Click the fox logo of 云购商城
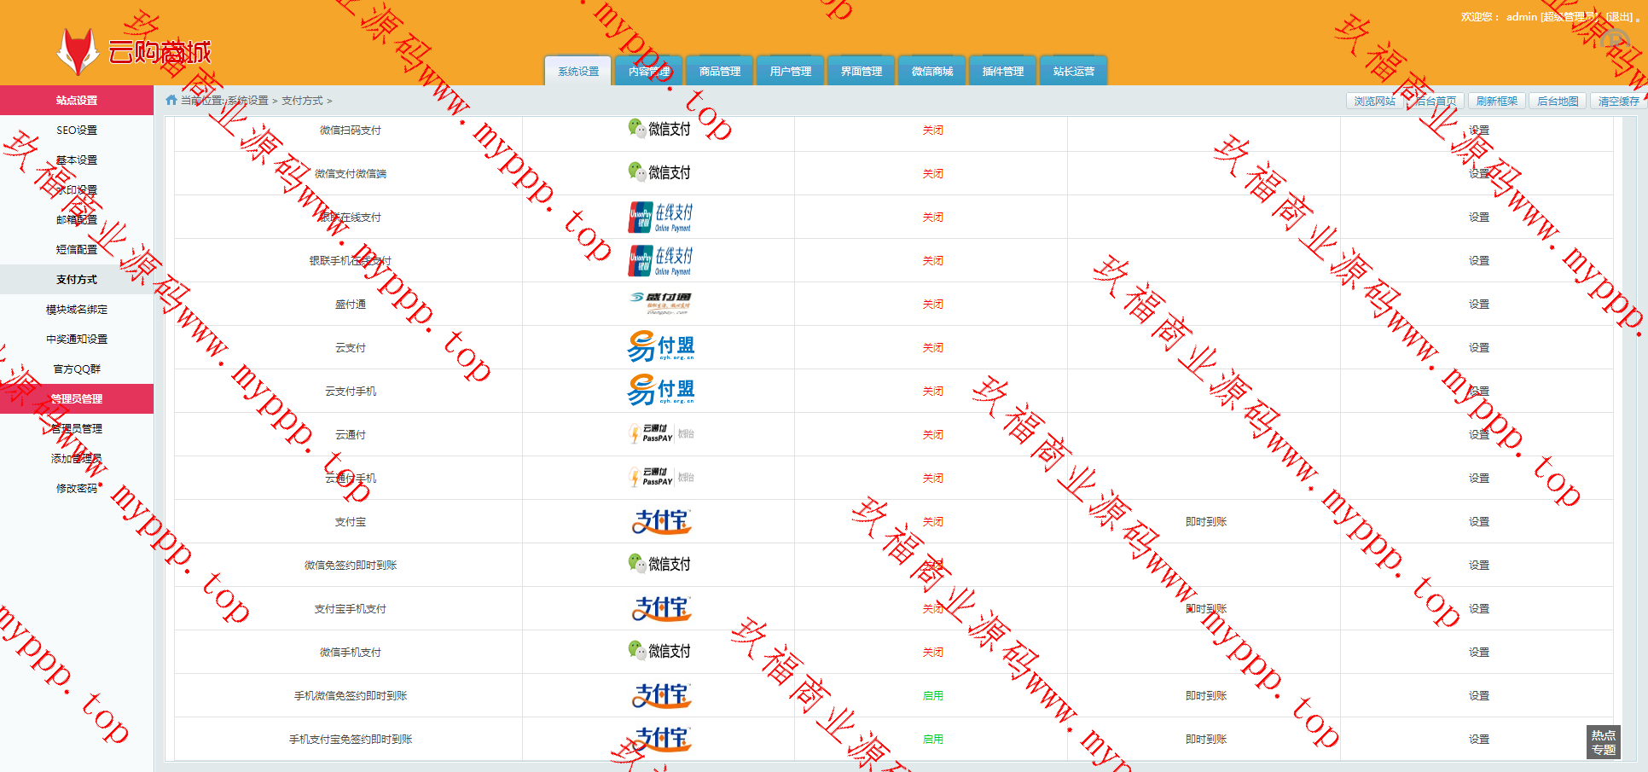The width and height of the screenshot is (1648, 772). (78, 52)
